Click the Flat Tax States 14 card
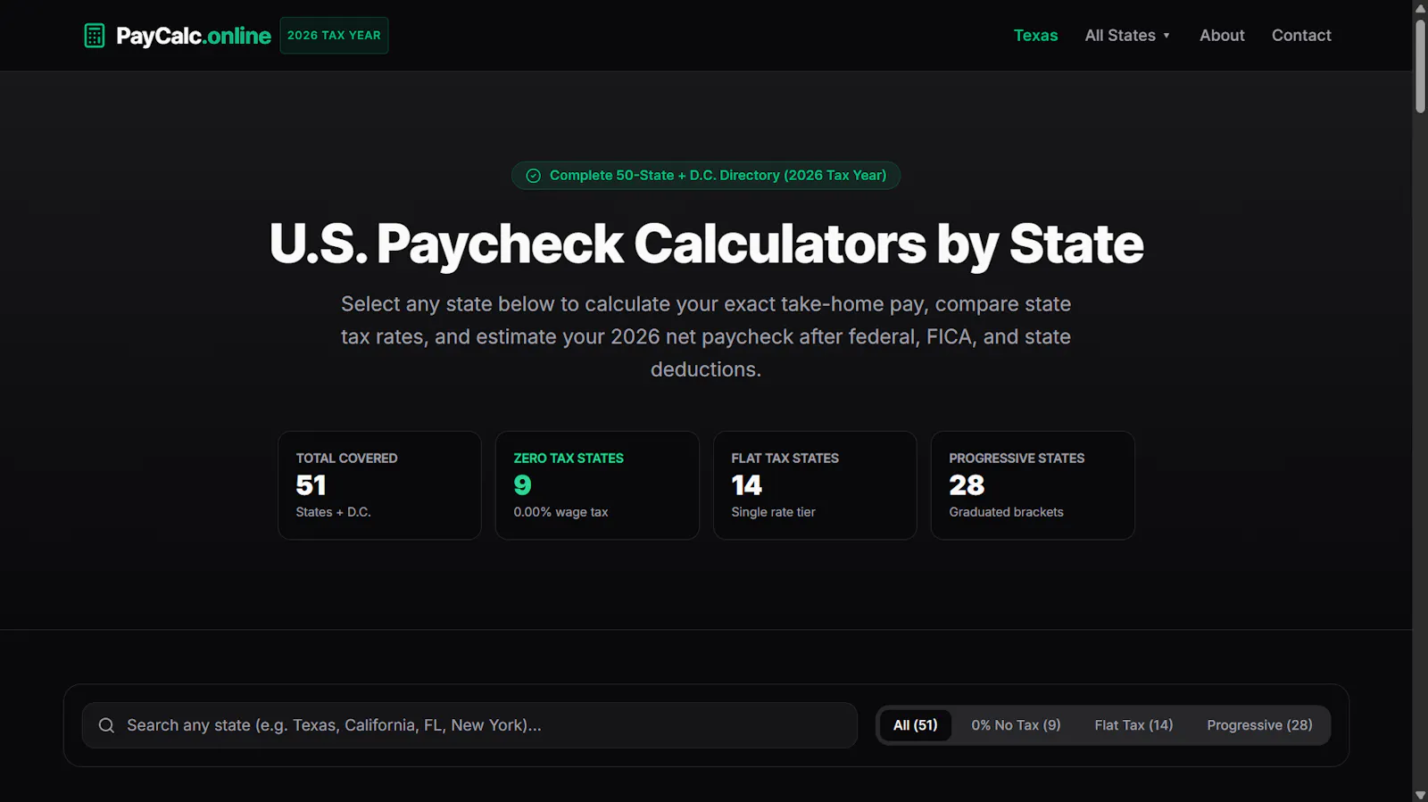 coord(815,485)
